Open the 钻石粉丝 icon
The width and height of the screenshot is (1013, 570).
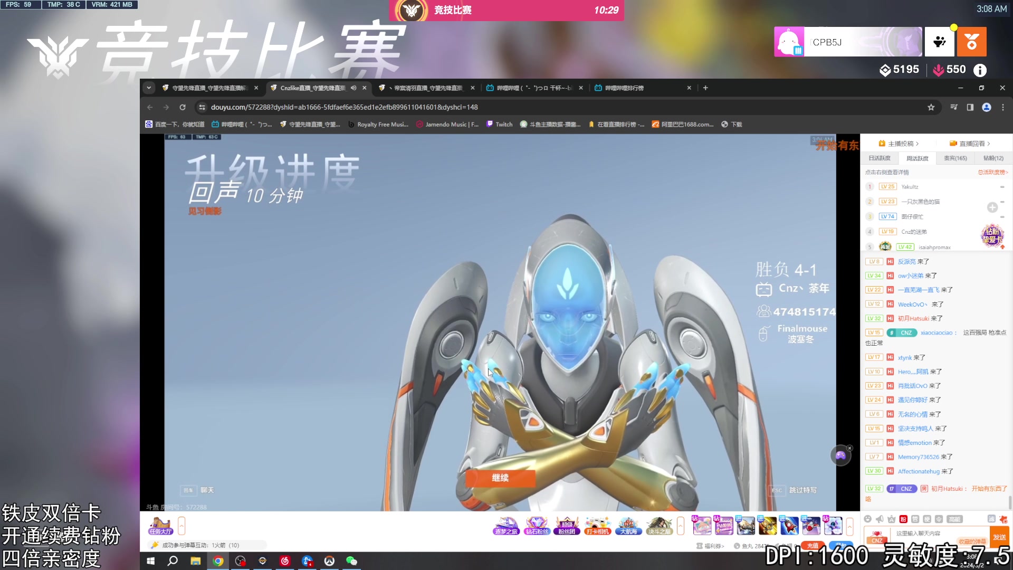pos(537,526)
